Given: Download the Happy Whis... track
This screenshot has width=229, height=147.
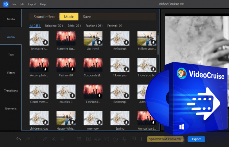Looking at the screenshot, I should click(72, 122).
